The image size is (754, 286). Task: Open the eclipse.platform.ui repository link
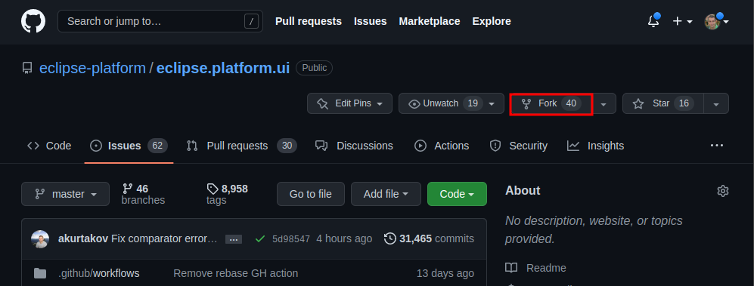click(223, 68)
